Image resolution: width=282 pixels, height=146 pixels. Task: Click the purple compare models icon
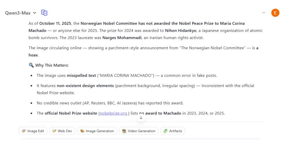44,13
